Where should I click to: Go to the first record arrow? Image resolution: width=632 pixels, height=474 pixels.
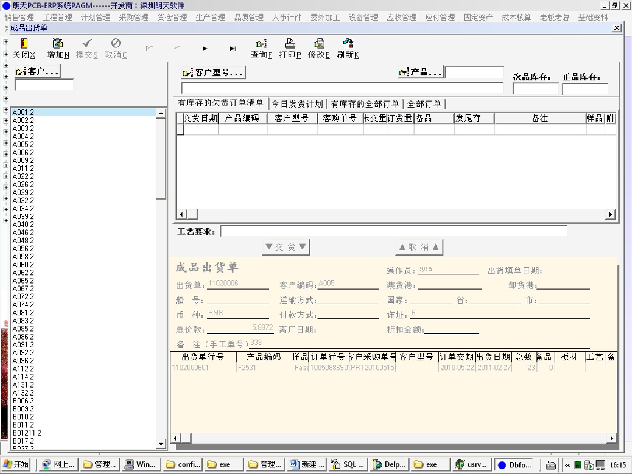pyautogui.click(x=149, y=49)
